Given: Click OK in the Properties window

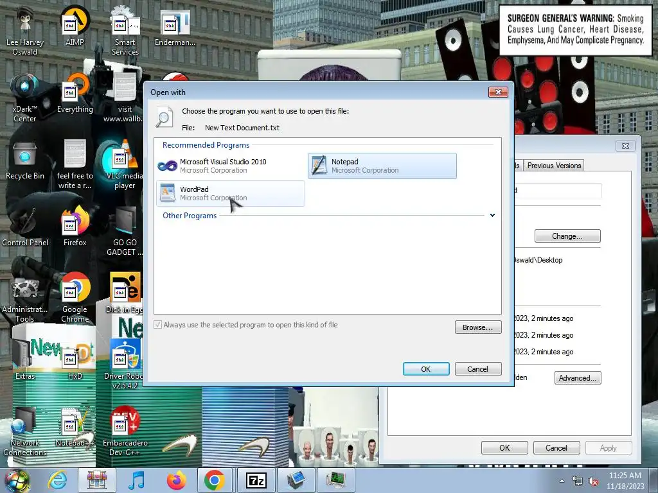Looking at the screenshot, I should point(504,447).
